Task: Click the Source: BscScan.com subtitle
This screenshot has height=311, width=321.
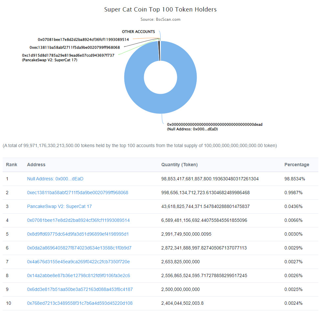Action: click(160, 19)
